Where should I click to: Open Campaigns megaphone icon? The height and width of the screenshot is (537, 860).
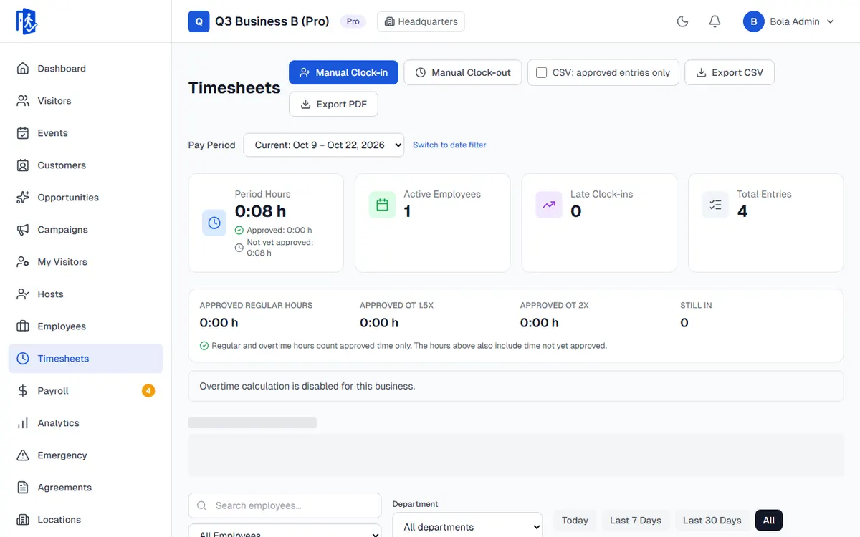(23, 230)
